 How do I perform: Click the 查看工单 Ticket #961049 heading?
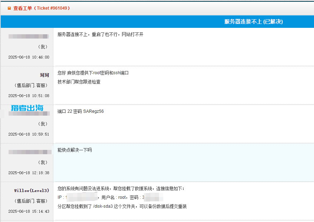coord(42,8)
